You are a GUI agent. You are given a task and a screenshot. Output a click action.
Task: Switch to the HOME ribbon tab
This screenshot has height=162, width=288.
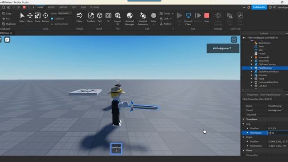coord(40,7)
